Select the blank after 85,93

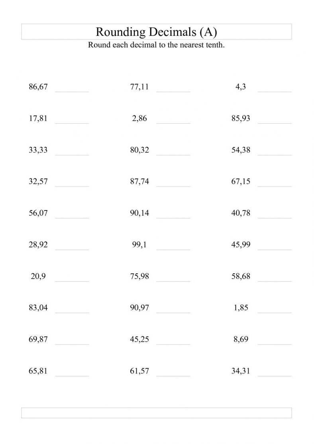tap(275, 123)
